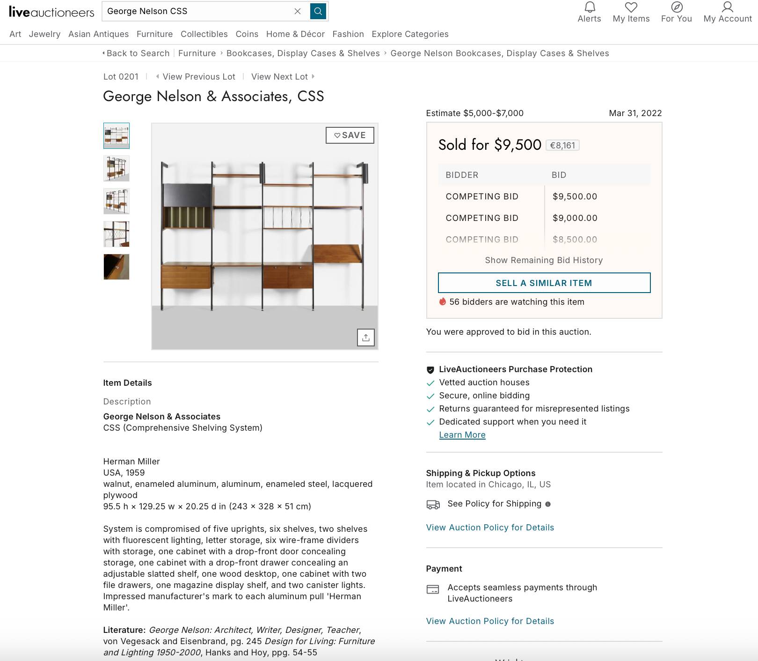Switch to the Description tab
Screen dimensions: 758x661
point(127,401)
